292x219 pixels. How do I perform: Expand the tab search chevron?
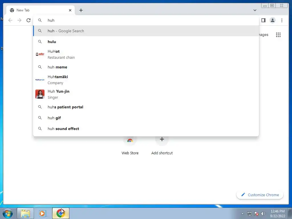(255, 10)
